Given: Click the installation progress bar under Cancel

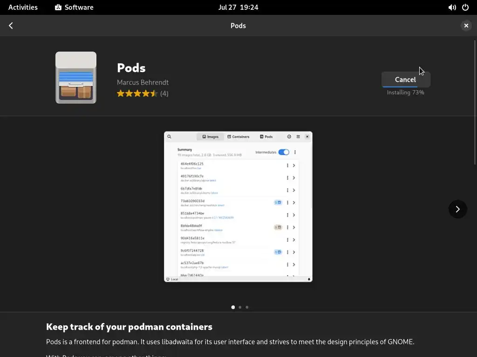Looking at the screenshot, I should [406, 87].
